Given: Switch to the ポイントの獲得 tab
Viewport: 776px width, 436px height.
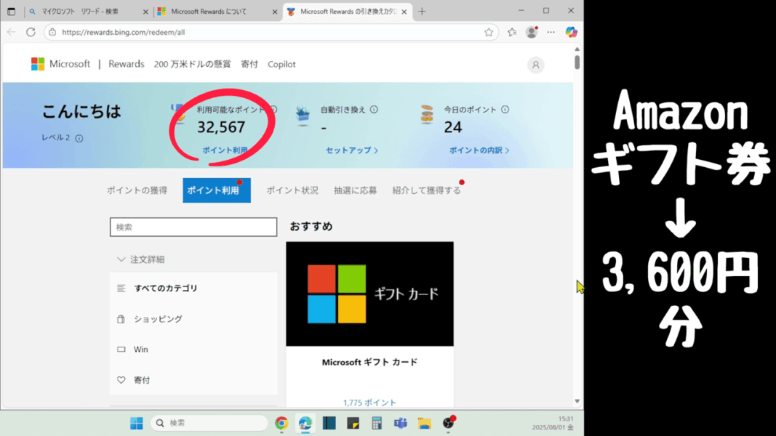Looking at the screenshot, I should click(x=138, y=190).
